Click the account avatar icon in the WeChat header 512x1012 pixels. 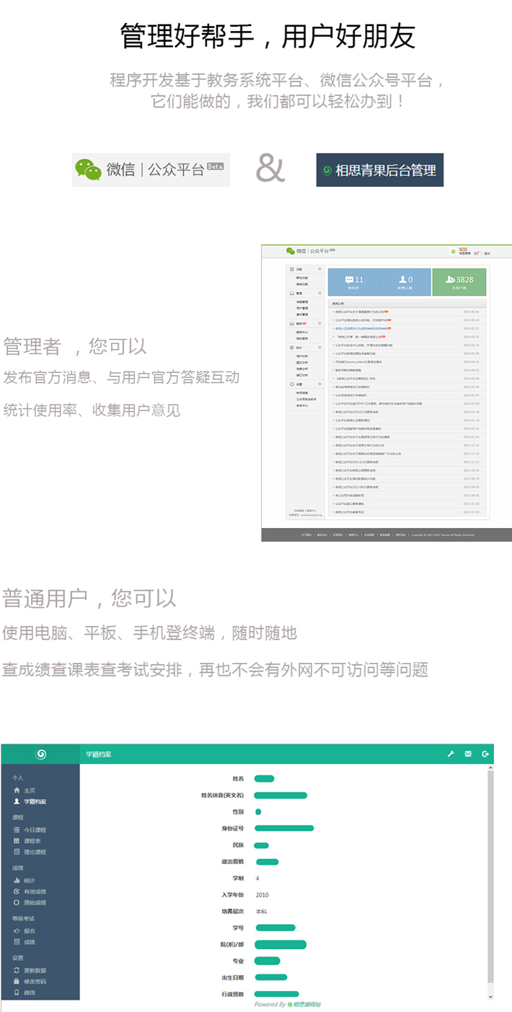pos(453,252)
